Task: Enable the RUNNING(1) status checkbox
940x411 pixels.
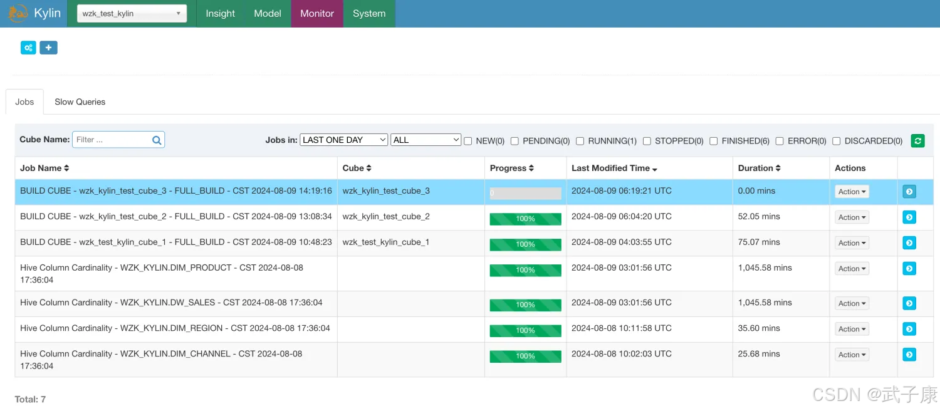Action: (580, 141)
